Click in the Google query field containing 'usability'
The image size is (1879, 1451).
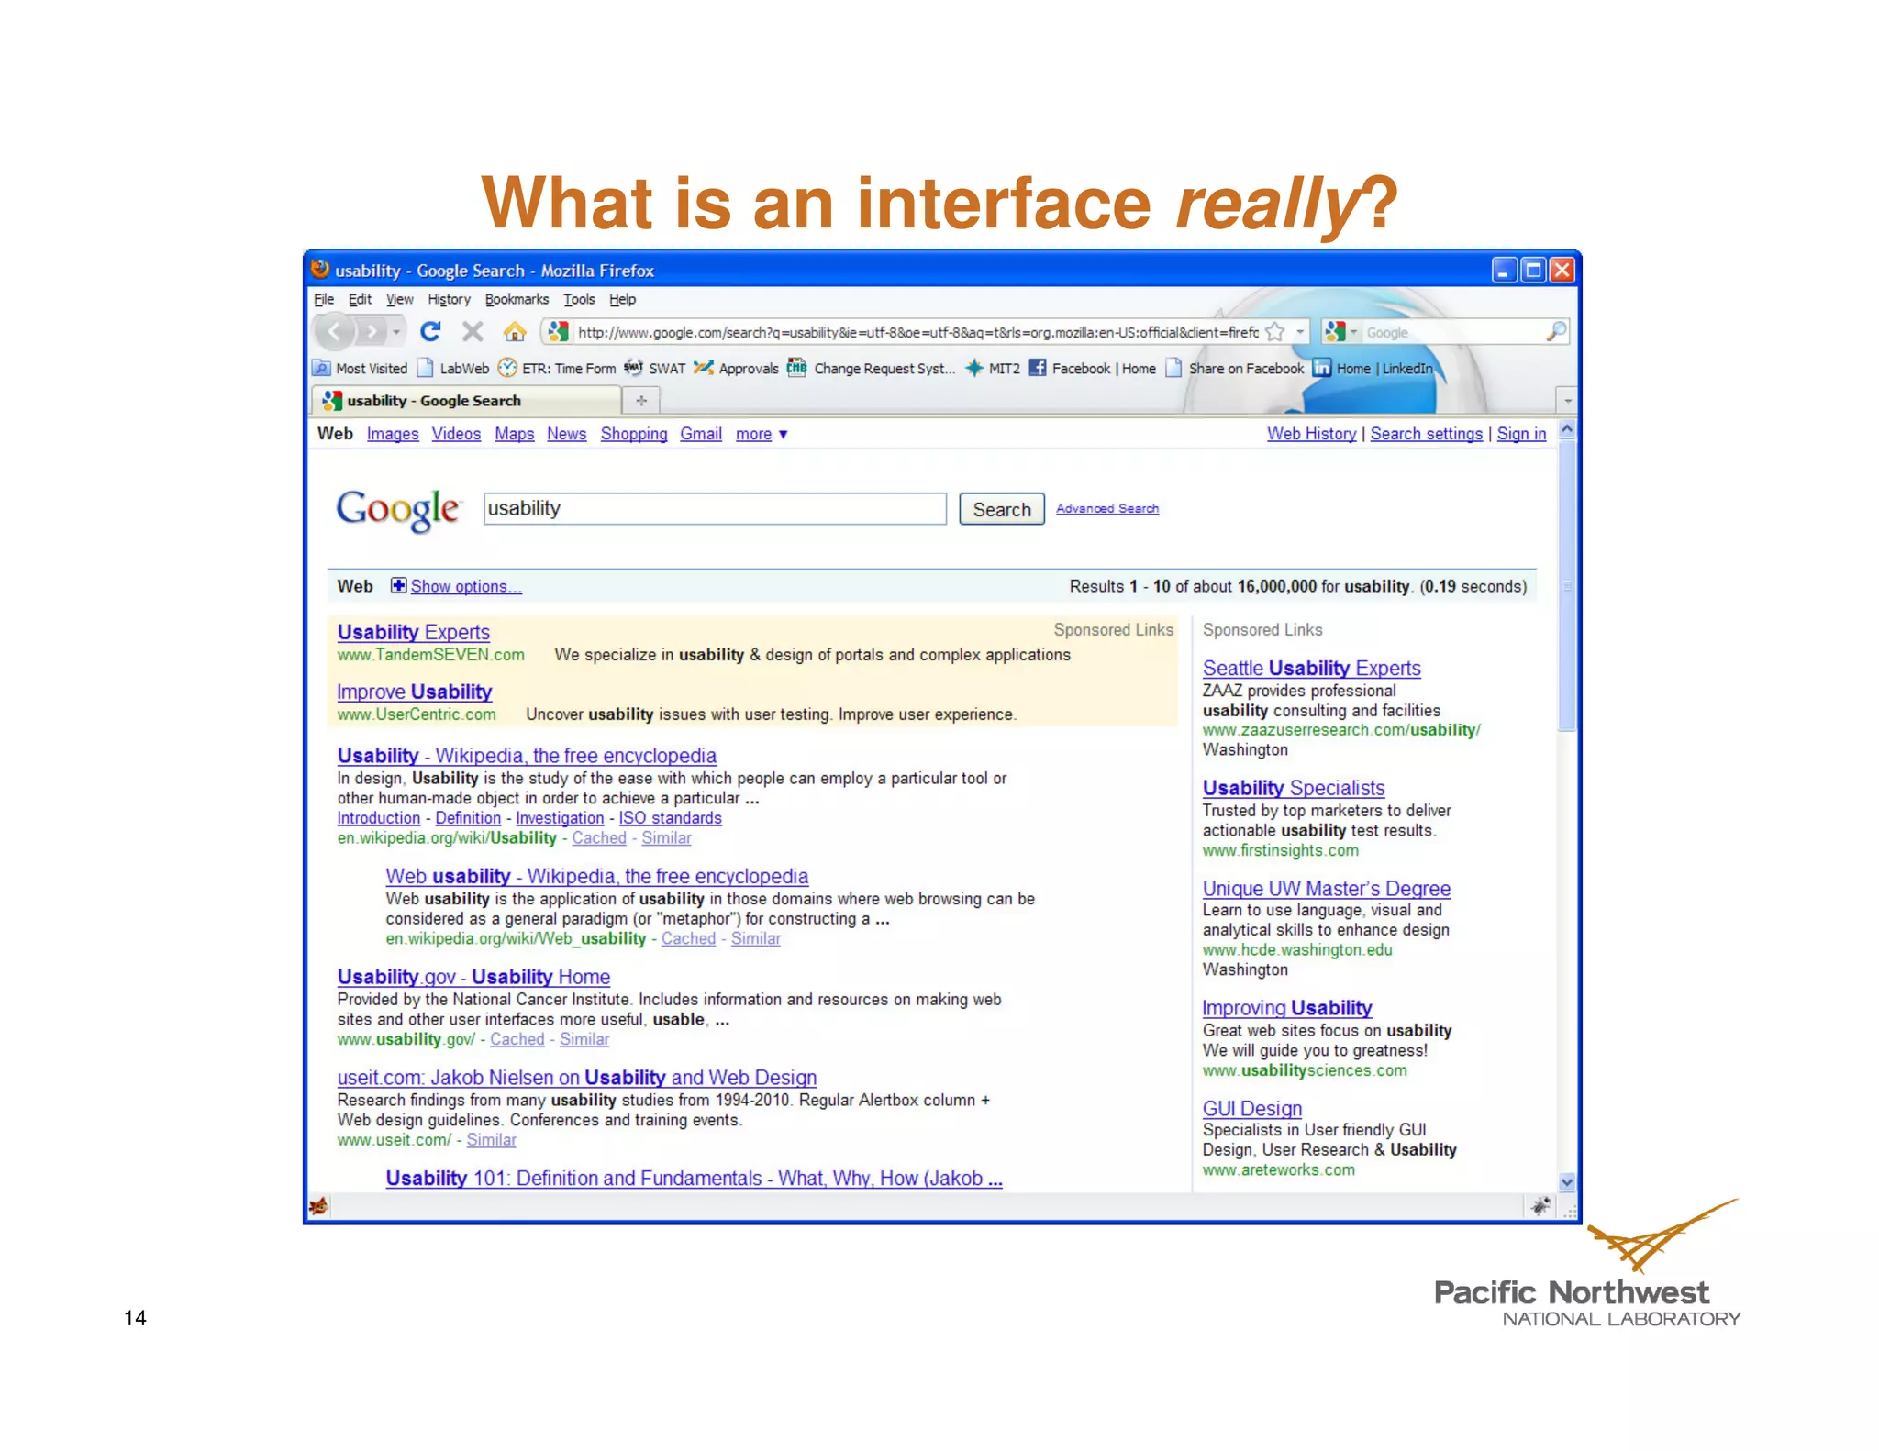(x=715, y=509)
